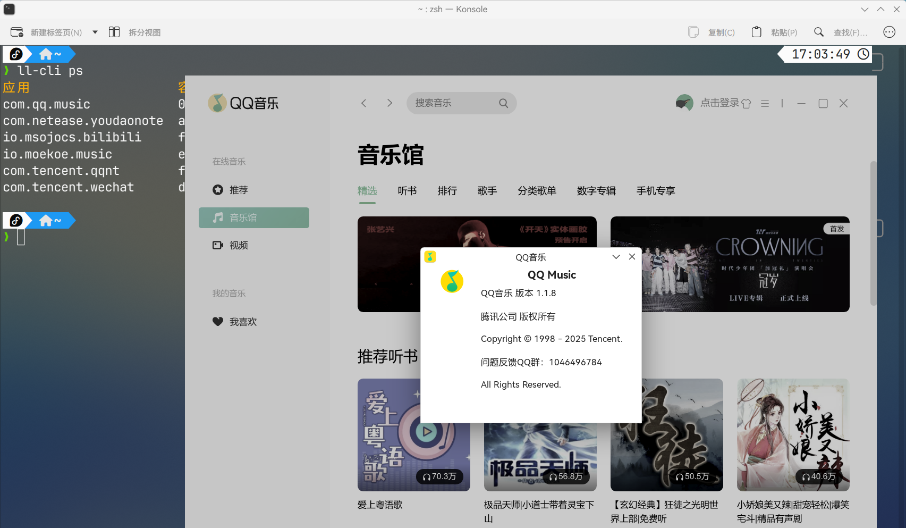The height and width of the screenshot is (528, 906).
Task: Close the QQ音乐 about dialog
Action: tap(632, 257)
